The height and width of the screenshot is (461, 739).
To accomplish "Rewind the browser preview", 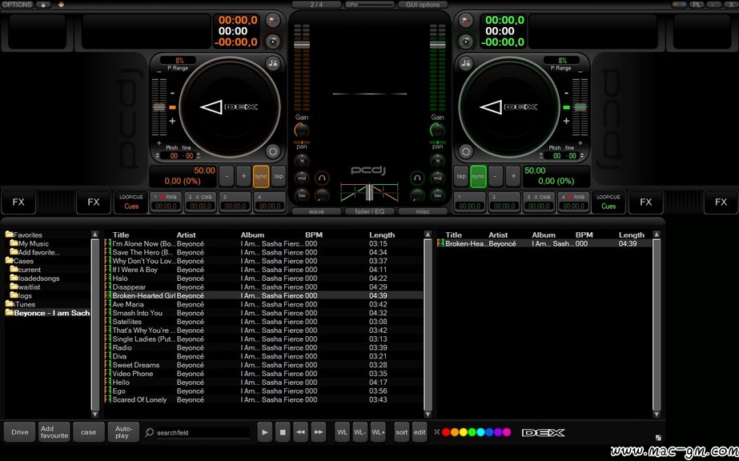I will click(301, 432).
